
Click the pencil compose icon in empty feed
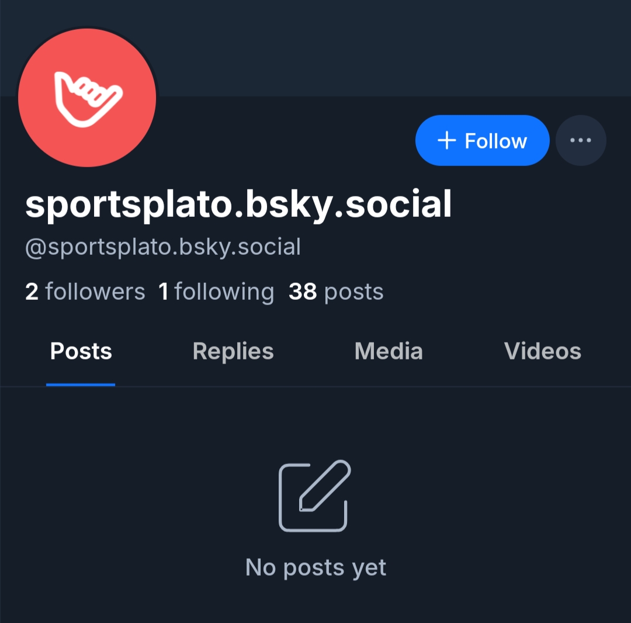(x=315, y=496)
